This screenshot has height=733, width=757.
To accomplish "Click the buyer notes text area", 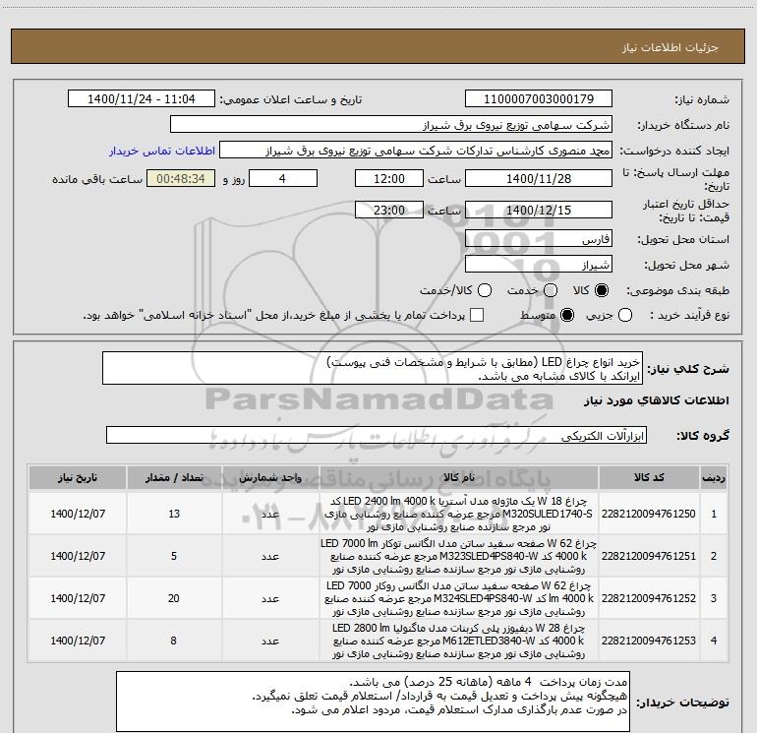I will [373, 702].
